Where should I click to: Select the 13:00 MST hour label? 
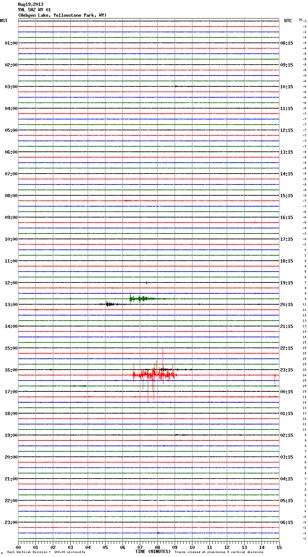pos(11,305)
